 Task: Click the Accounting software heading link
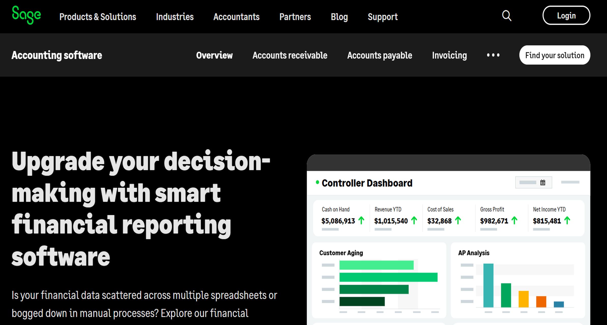(57, 55)
